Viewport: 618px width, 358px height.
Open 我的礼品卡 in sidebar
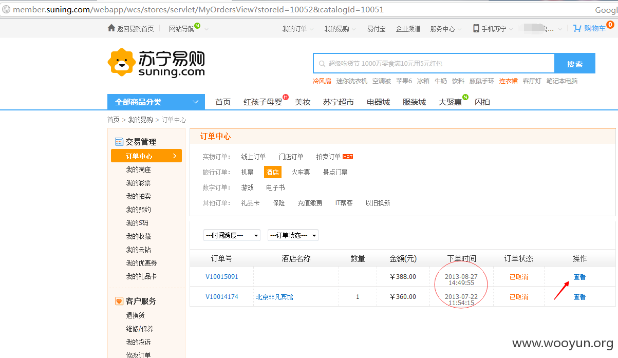pyautogui.click(x=142, y=276)
